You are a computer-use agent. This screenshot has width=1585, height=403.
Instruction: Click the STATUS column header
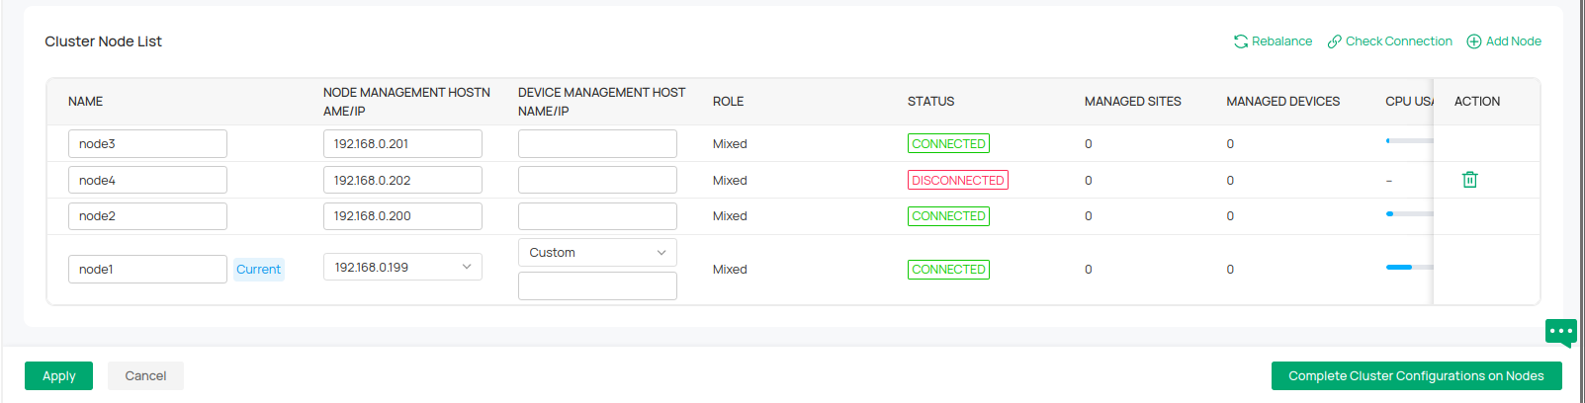[931, 102]
